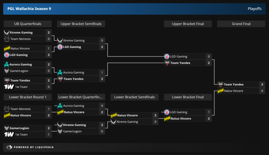This screenshot has width=269, height=155.
Task: Click the PGL Wallachia Season 9 title
Action: 29,9
